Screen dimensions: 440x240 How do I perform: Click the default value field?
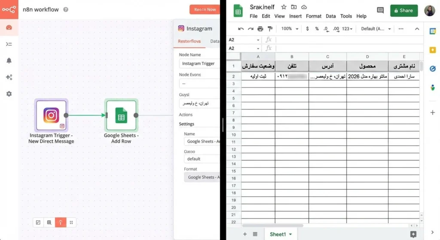[202, 159]
